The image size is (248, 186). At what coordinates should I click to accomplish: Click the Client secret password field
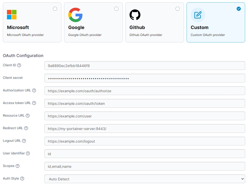click(145, 78)
